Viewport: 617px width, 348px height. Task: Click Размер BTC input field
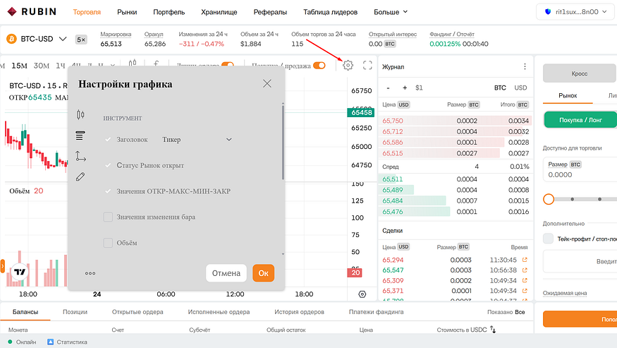pos(580,169)
